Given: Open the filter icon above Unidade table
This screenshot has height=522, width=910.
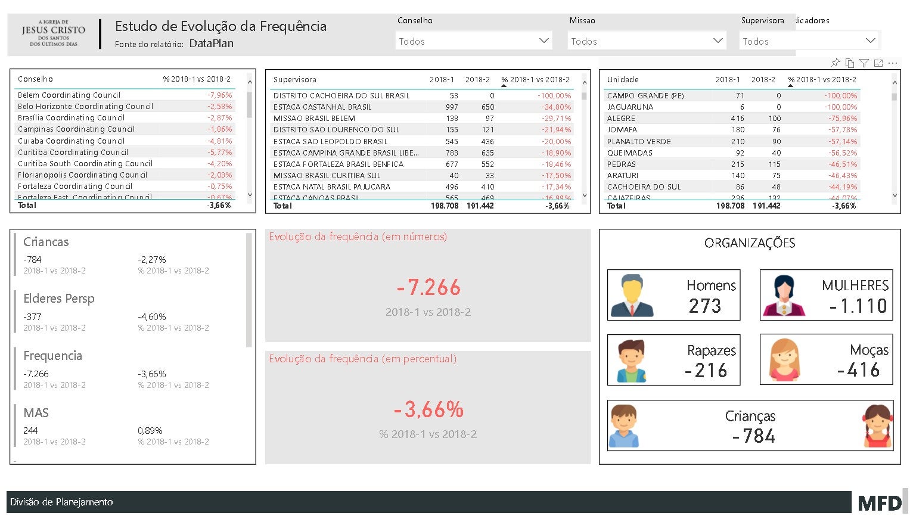Looking at the screenshot, I should pos(864,63).
